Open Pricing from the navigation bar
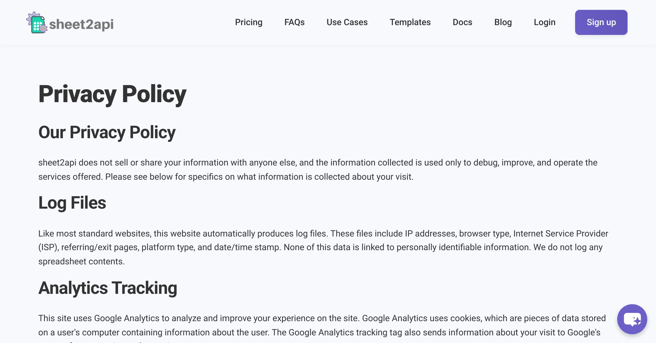This screenshot has height=343, width=656. point(249,22)
